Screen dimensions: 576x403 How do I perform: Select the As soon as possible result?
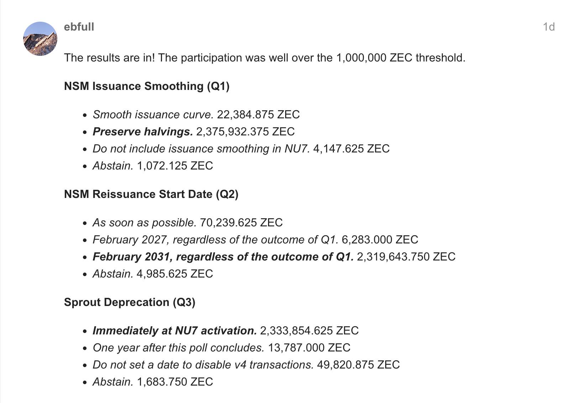click(x=188, y=223)
